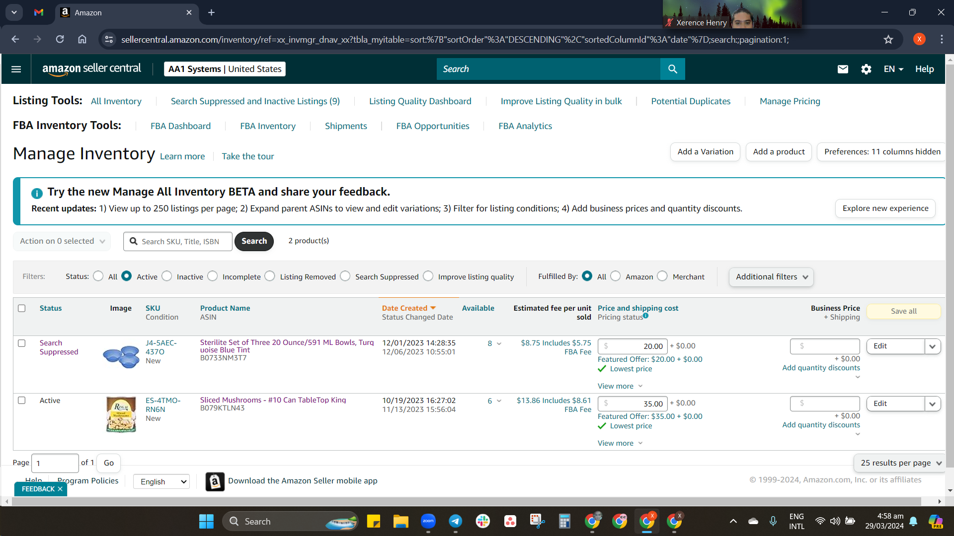Viewport: 954px width, 536px height.
Task: Reload the page
Action: click(60, 39)
